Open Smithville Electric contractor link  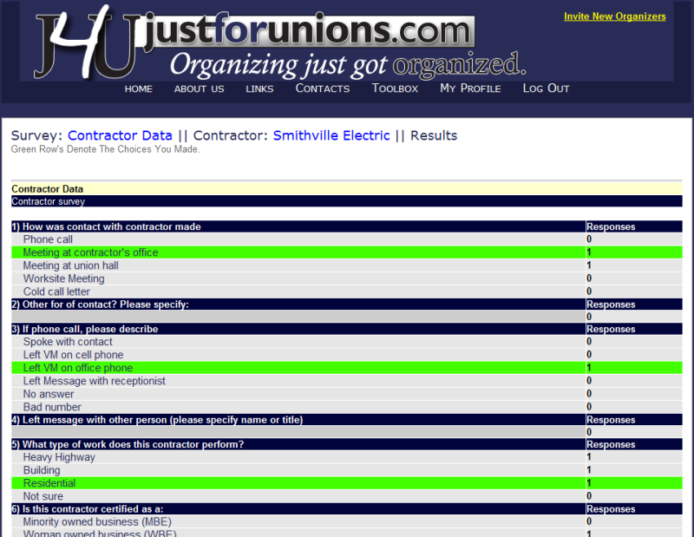[331, 135]
